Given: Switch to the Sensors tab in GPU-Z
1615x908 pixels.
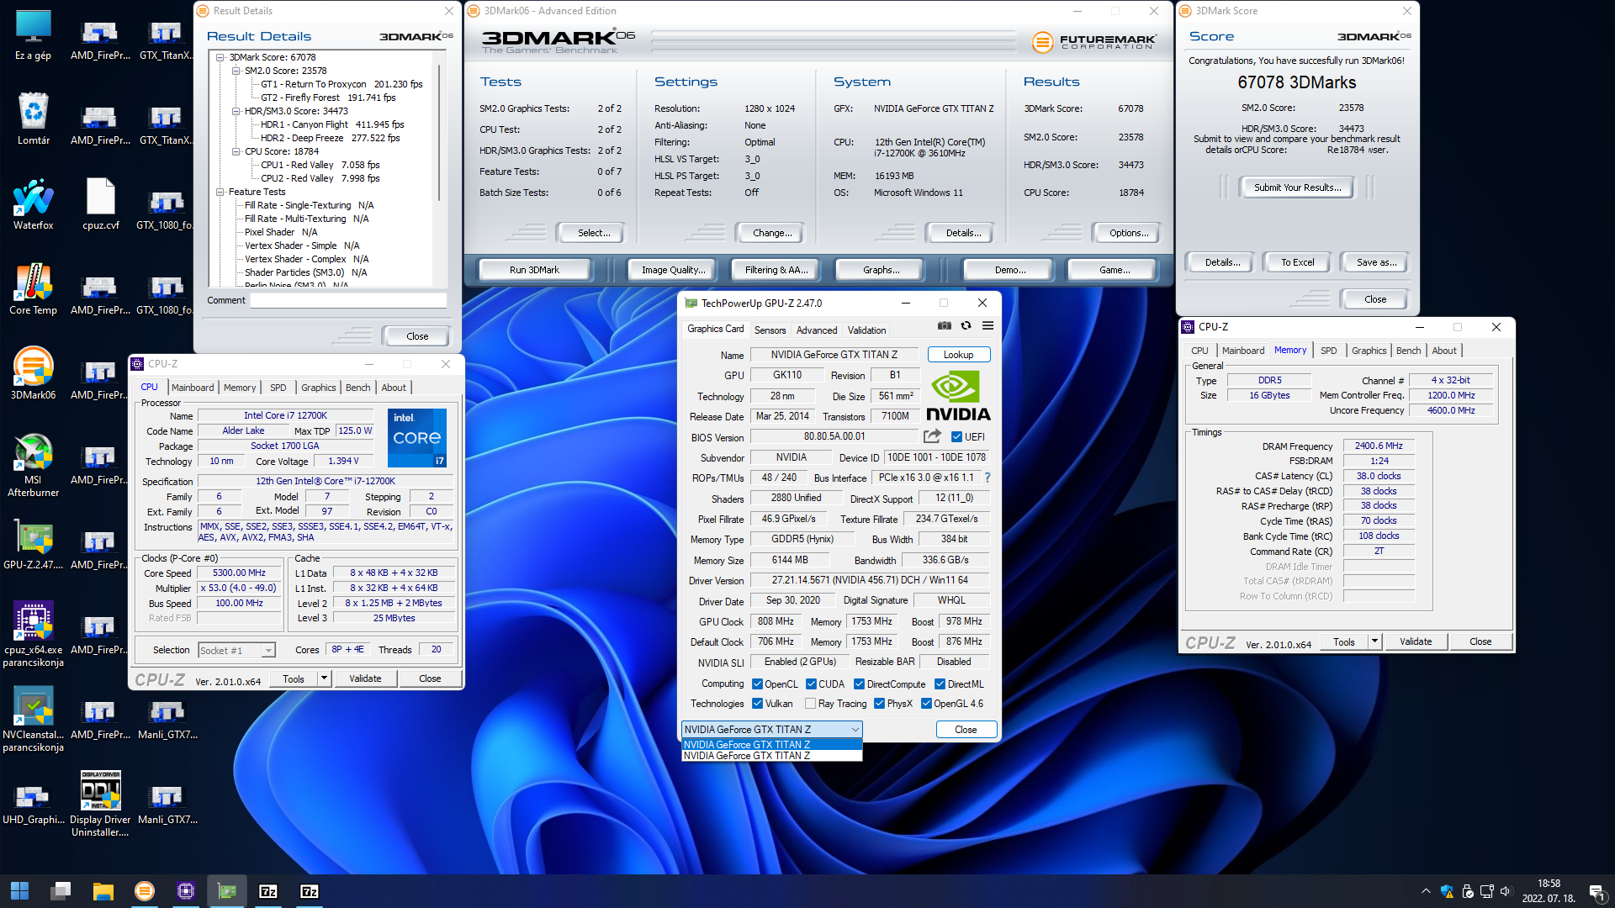Looking at the screenshot, I should click(770, 330).
